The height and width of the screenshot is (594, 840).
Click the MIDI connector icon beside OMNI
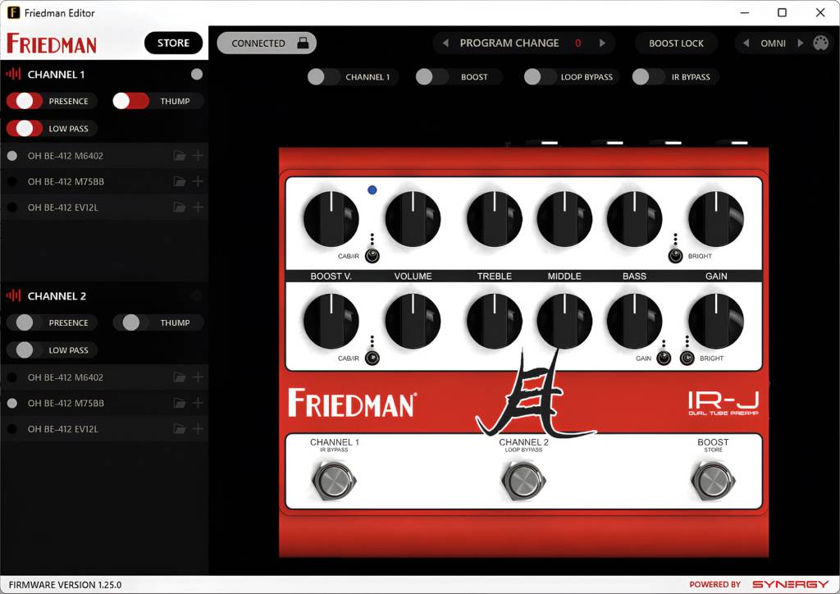coord(823,43)
